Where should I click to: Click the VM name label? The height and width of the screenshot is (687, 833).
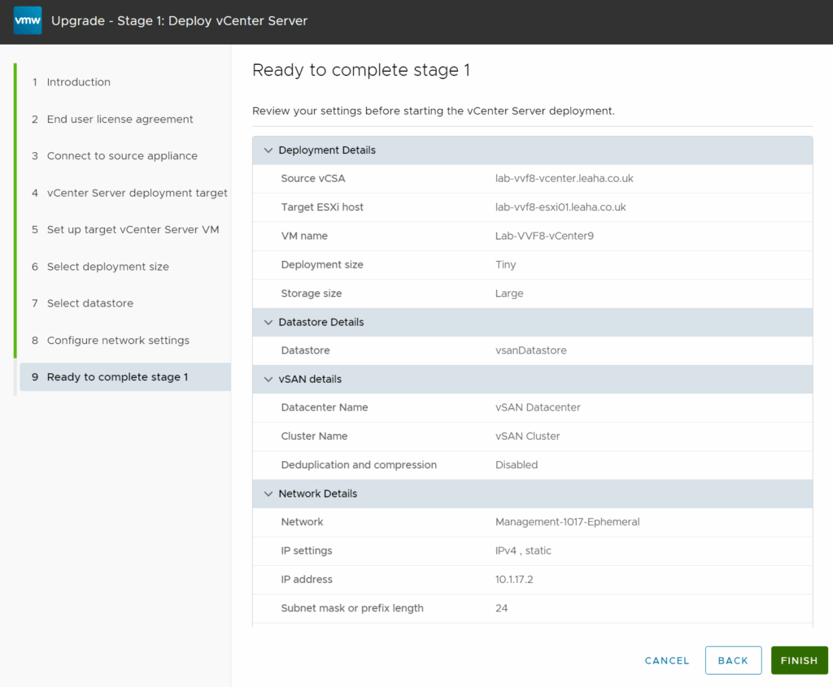click(x=304, y=236)
